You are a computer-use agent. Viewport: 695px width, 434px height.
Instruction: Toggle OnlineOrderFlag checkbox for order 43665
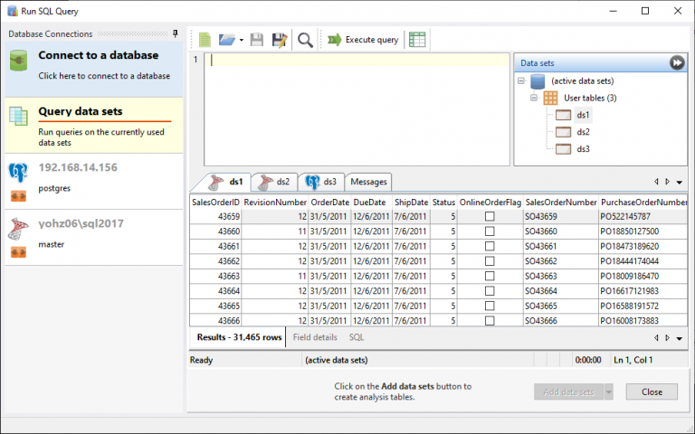(x=490, y=306)
